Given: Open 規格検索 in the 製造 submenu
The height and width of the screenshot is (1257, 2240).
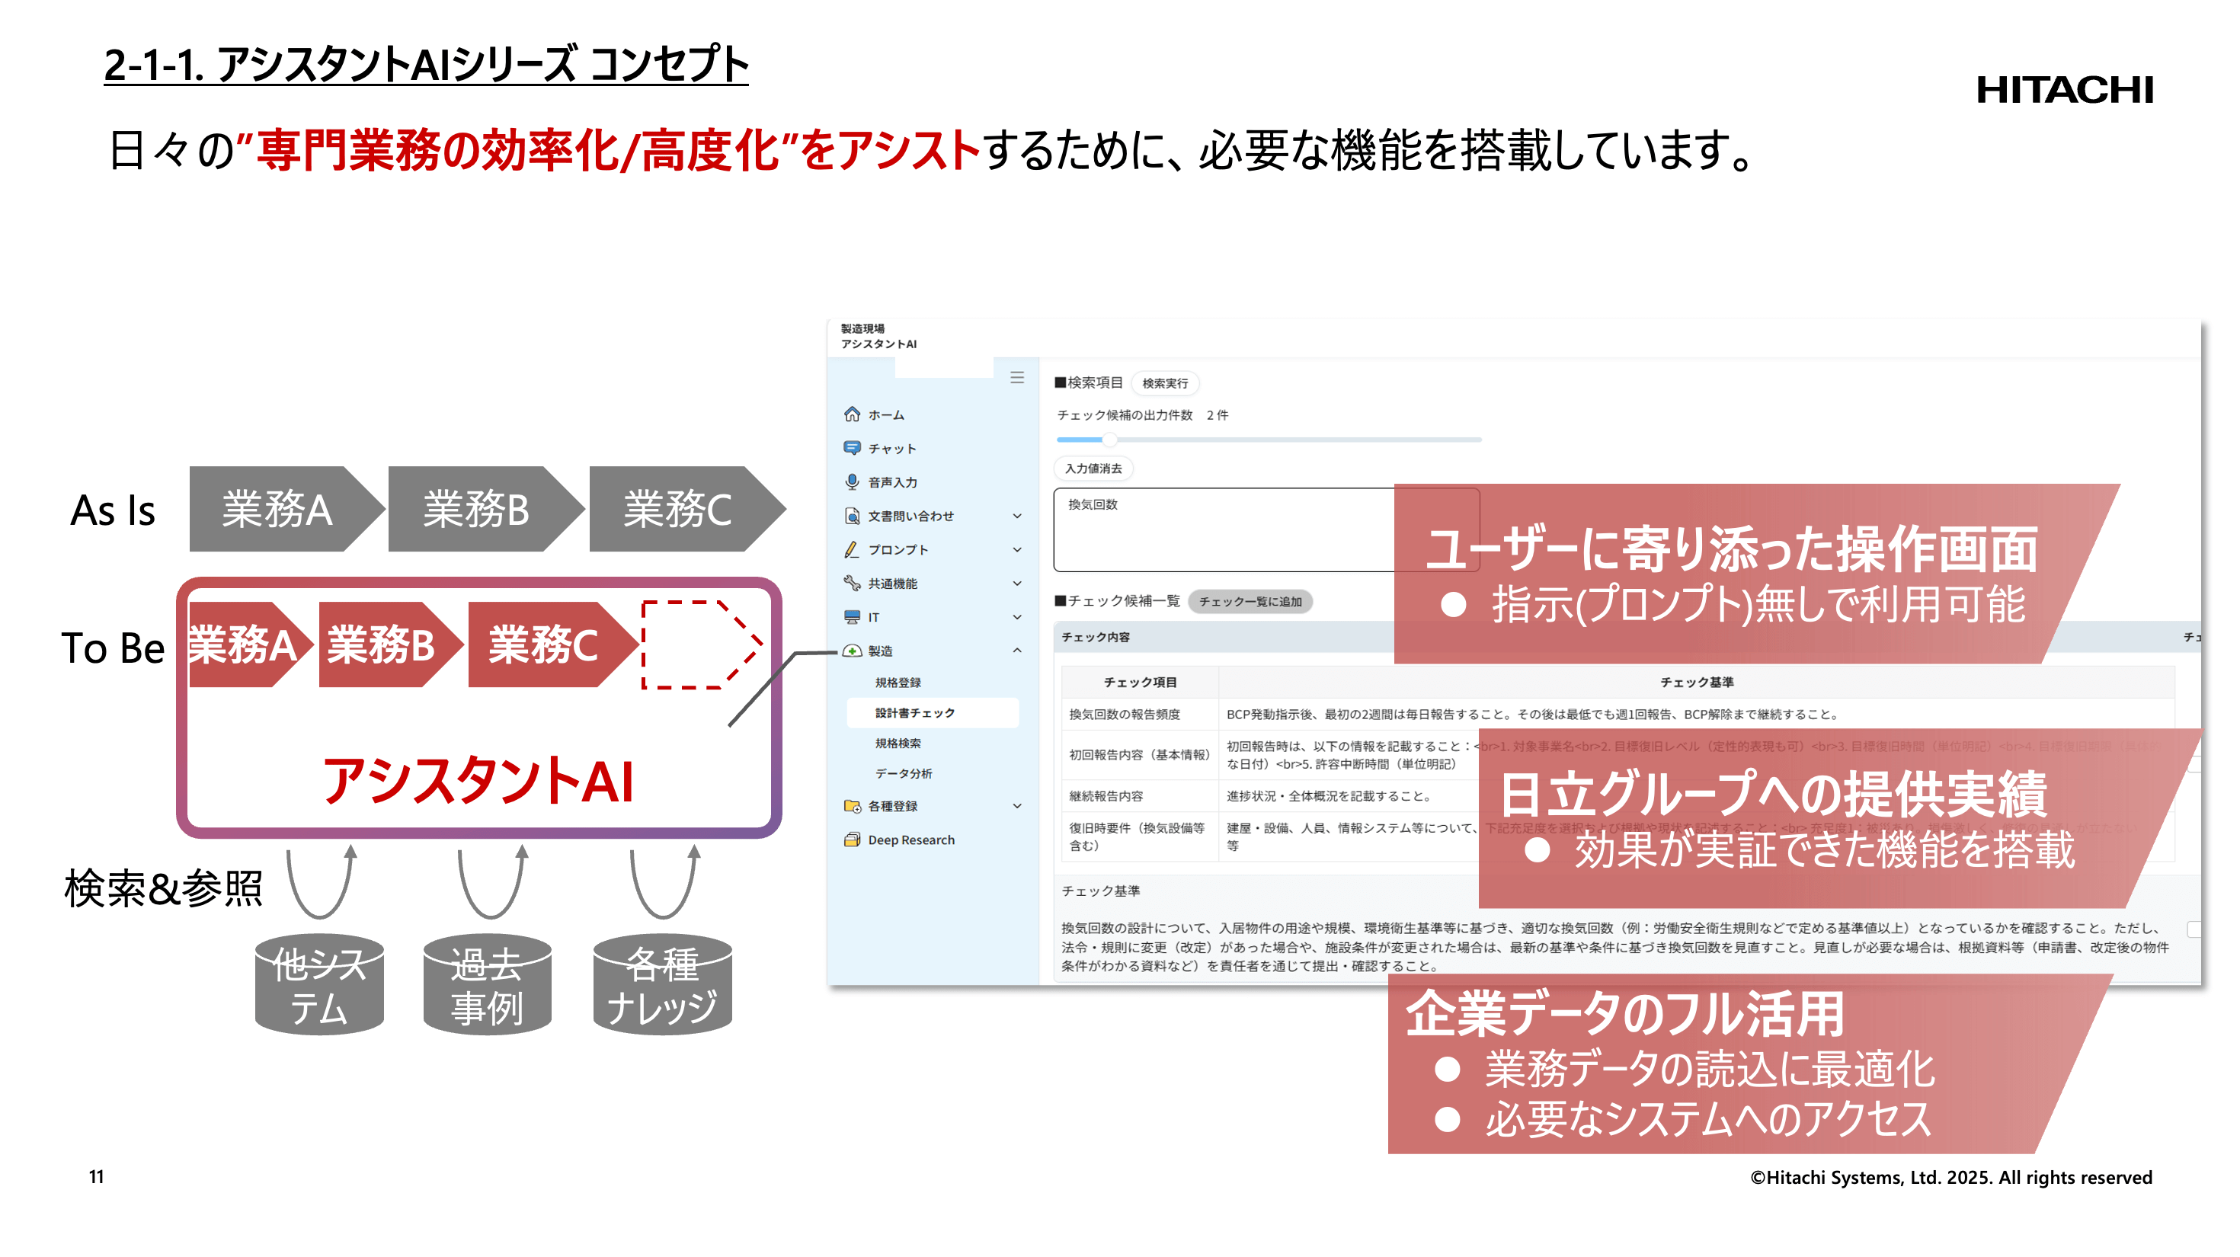Looking at the screenshot, I should pyautogui.click(x=898, y=744).
